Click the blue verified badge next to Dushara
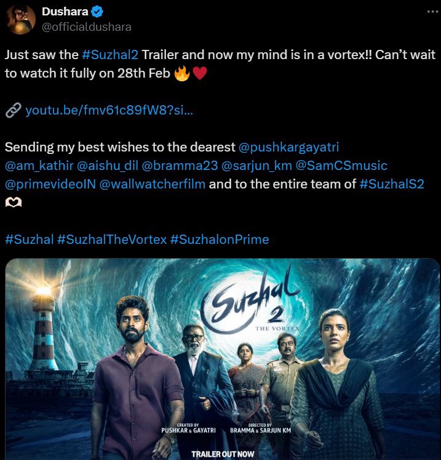Viewport: 441px width, 460px height. [97, 12]
